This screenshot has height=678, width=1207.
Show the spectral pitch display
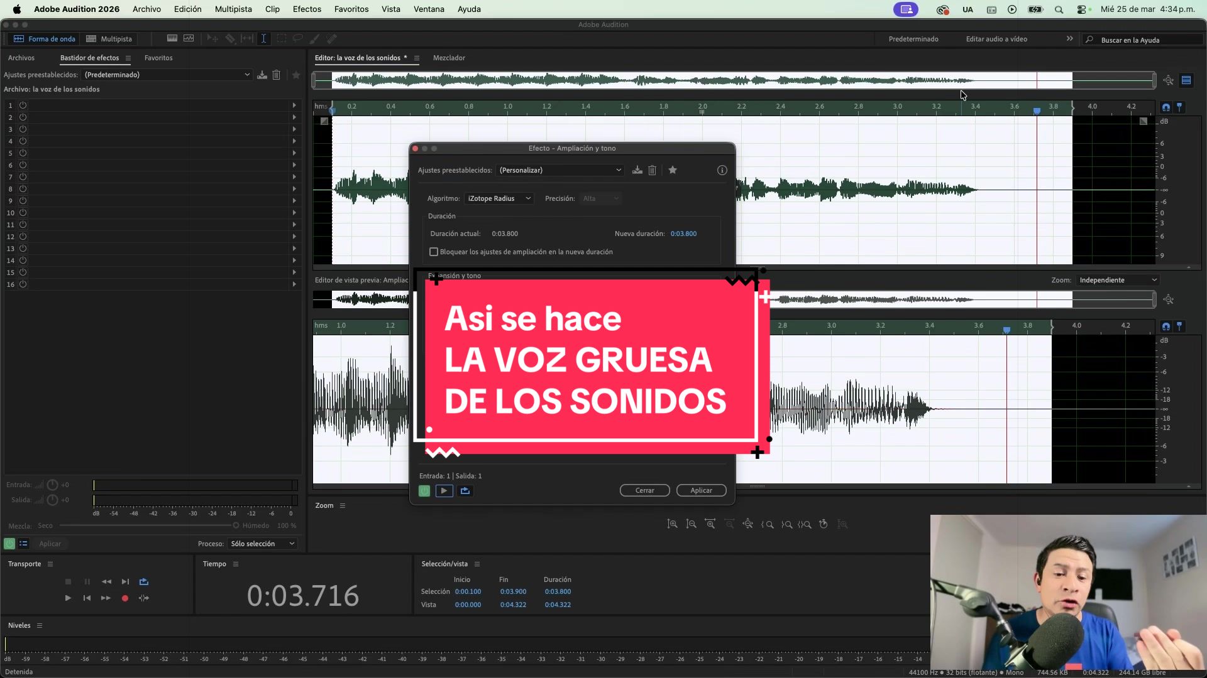[189, 39]
